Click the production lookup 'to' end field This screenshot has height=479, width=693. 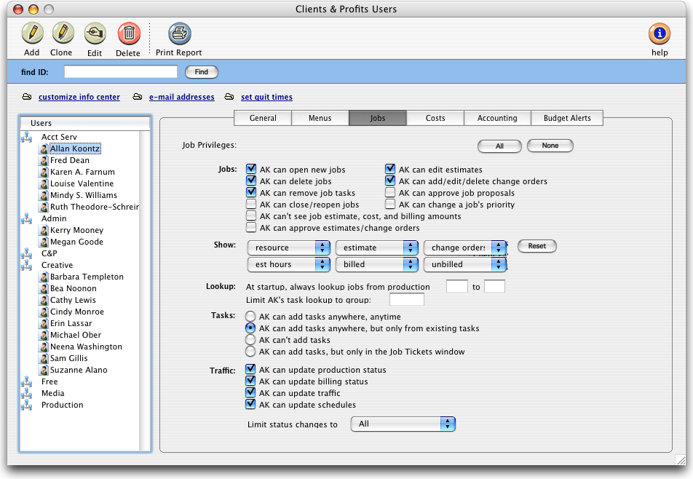[x=494, y=286]
